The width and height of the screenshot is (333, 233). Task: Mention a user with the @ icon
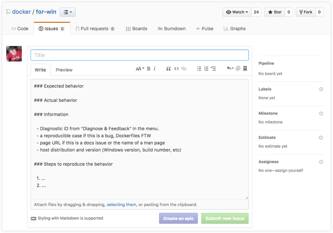[238, 69]
